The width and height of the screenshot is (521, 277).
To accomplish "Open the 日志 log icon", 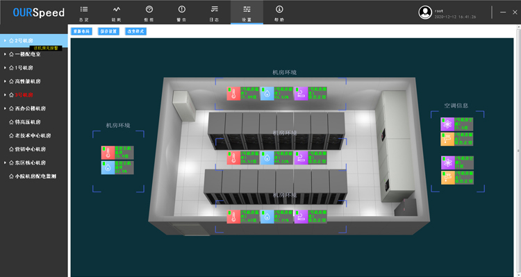I will [215, 9].
